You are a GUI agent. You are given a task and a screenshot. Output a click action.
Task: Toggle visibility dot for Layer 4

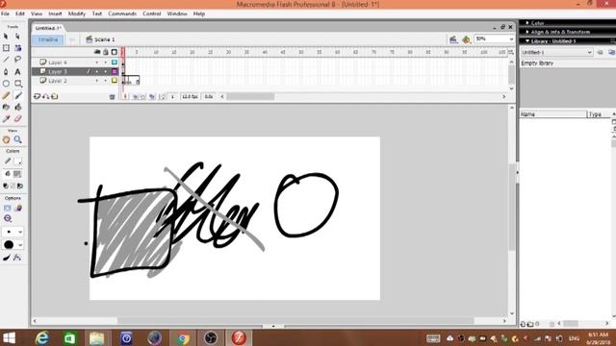97,62
